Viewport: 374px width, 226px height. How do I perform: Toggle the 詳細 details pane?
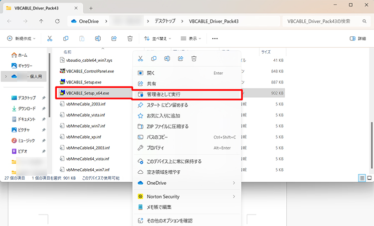point(358,39)
